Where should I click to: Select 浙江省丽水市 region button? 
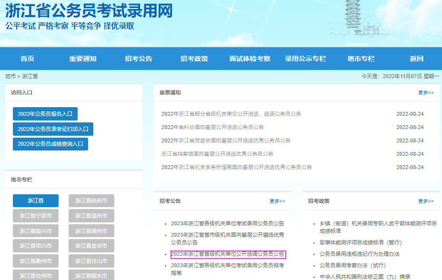(x=91, y=275)
